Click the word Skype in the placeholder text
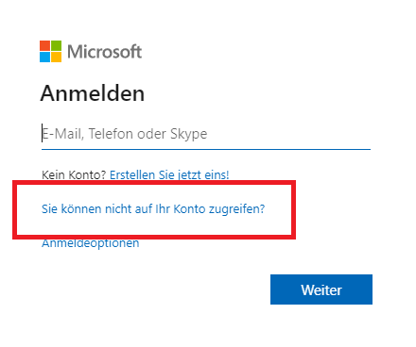Screen dimensions: 416x347 point(188,134)
